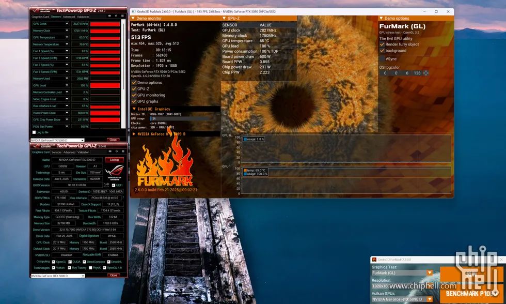Click camera screenshot icon in GPU-Z Graphics Card window
506x304 pixels.
click(x=109, y=151)
